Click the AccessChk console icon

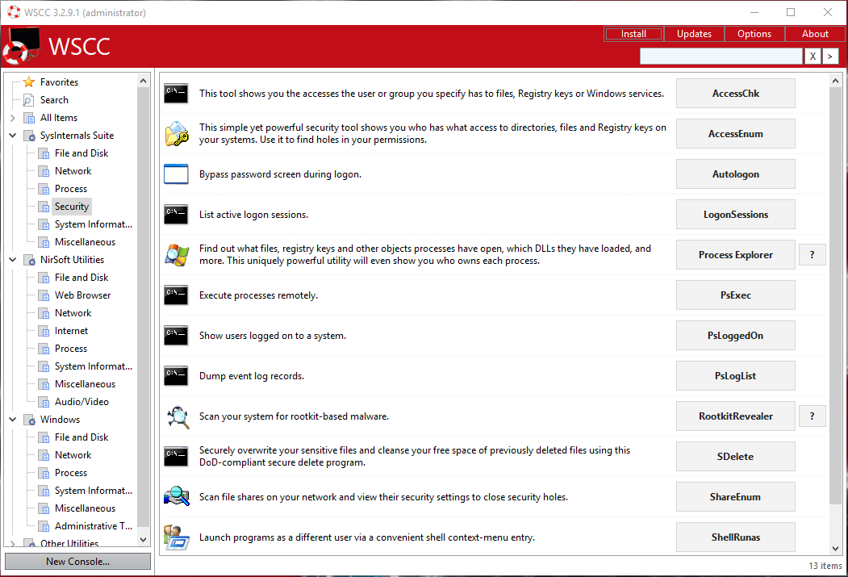pos(177,94)
